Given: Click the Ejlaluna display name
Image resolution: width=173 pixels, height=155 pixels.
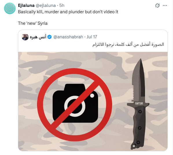Looking at the screenshot, I should coord(26,5).
